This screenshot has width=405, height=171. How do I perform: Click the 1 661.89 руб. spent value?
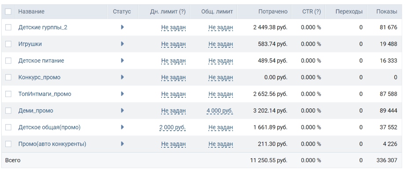pyautogui.click(x=270, y=127)
